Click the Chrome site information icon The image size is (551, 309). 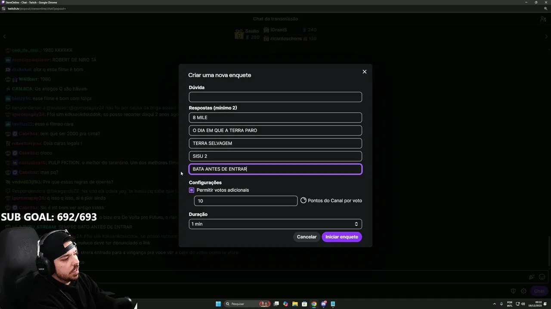tap(3, 9)
